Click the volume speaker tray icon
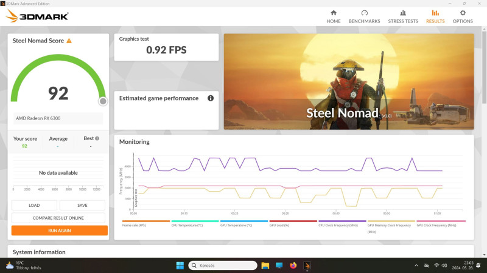 (x=444, y=265)
